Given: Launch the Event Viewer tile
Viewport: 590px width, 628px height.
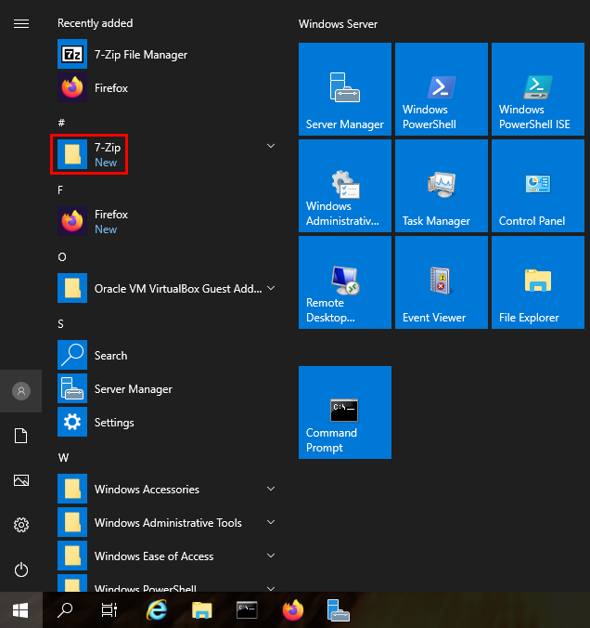Looking at the screenshot, I should (442, 282).
